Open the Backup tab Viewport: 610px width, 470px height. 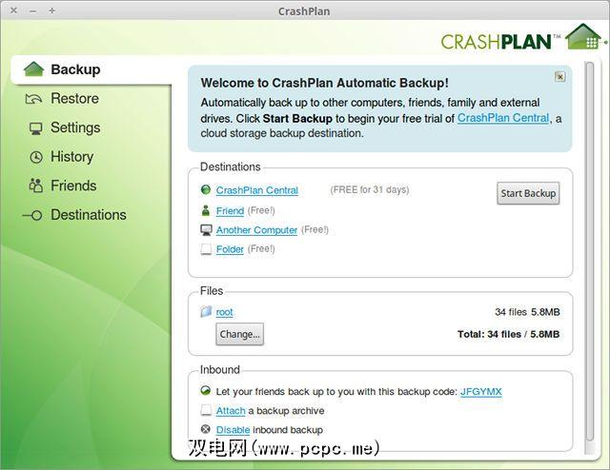pyautogui.click(x=91, y=69)
